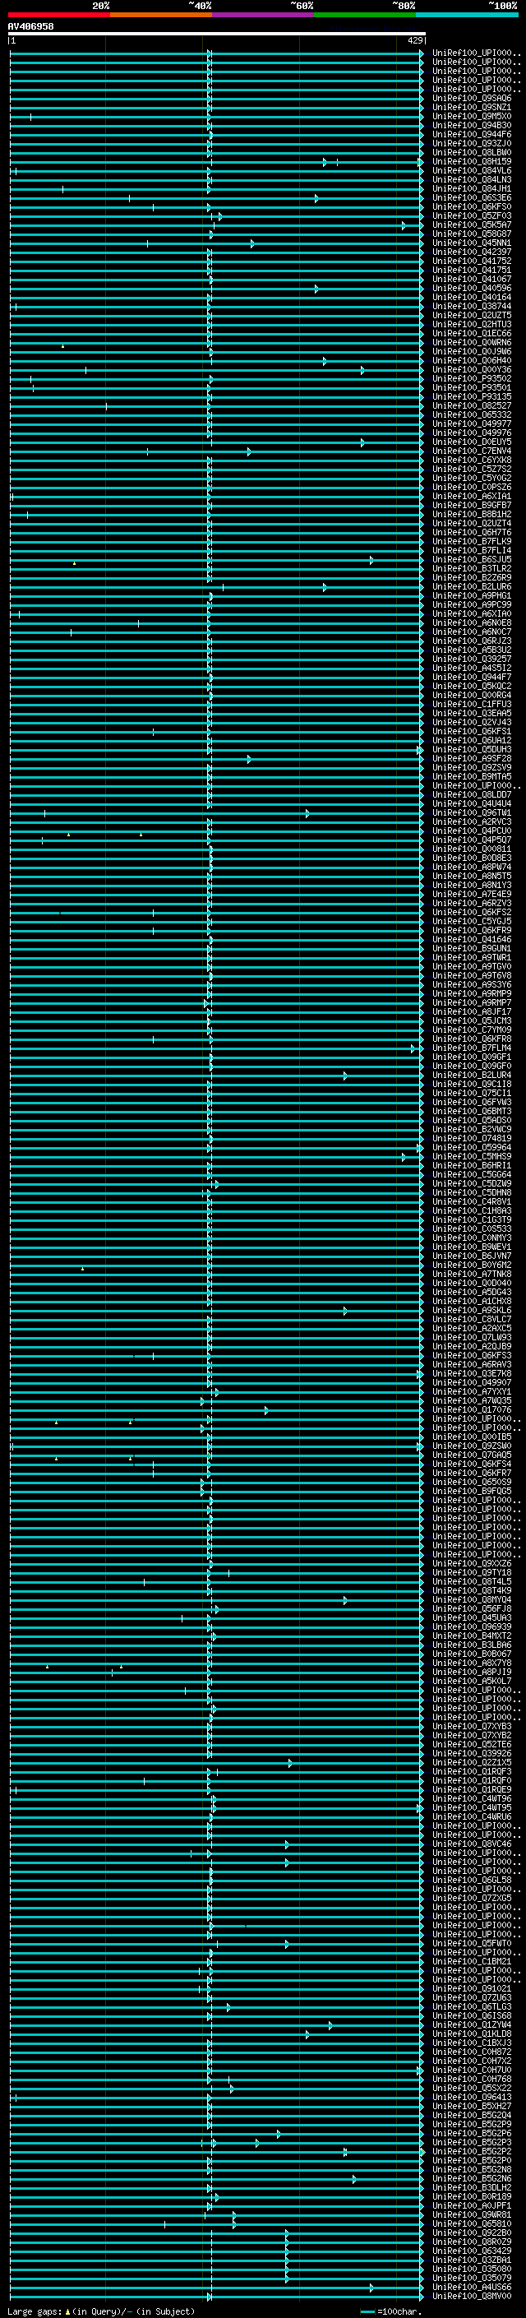Viewport: 526px width, 2318px height.
Task: Click the alignment bar for UniRef100_Q8LBW0
Action: [216, 153]
